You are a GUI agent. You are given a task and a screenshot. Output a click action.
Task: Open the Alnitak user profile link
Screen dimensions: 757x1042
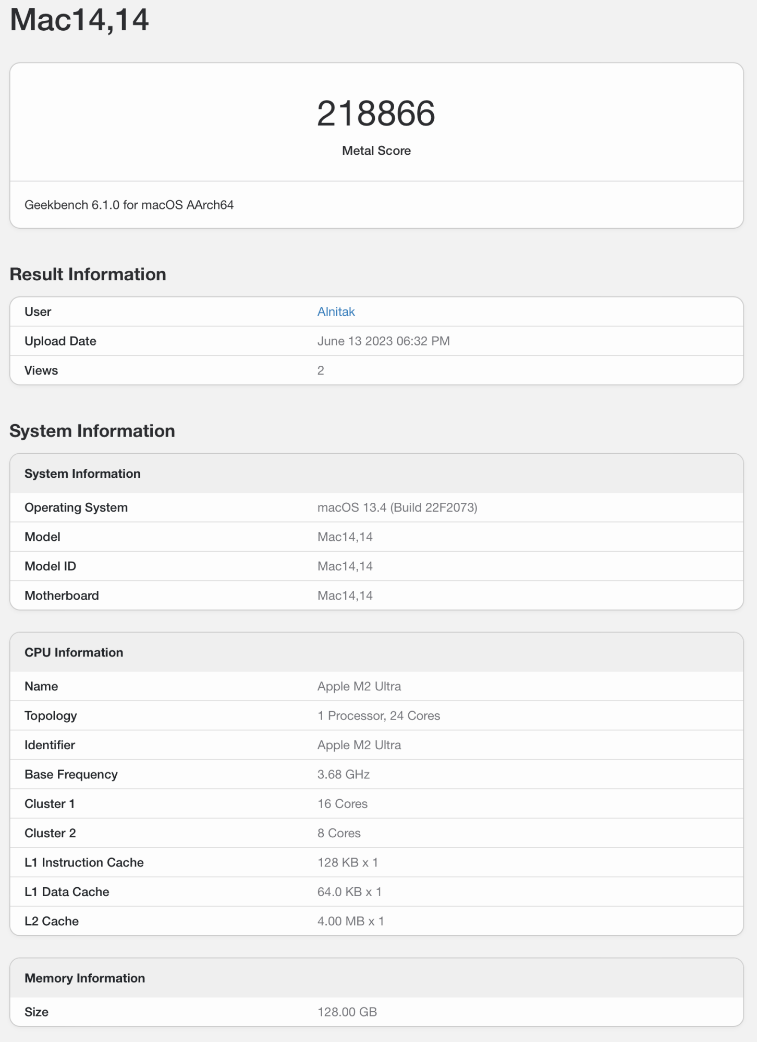point(336,312)
